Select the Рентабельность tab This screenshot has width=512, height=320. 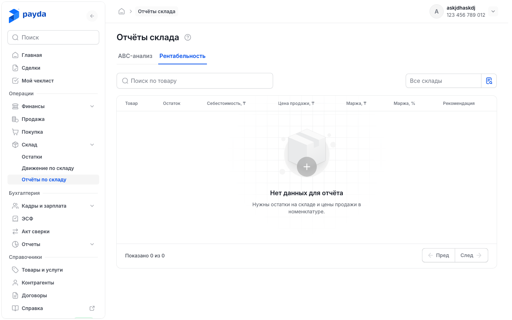(182, 56)
